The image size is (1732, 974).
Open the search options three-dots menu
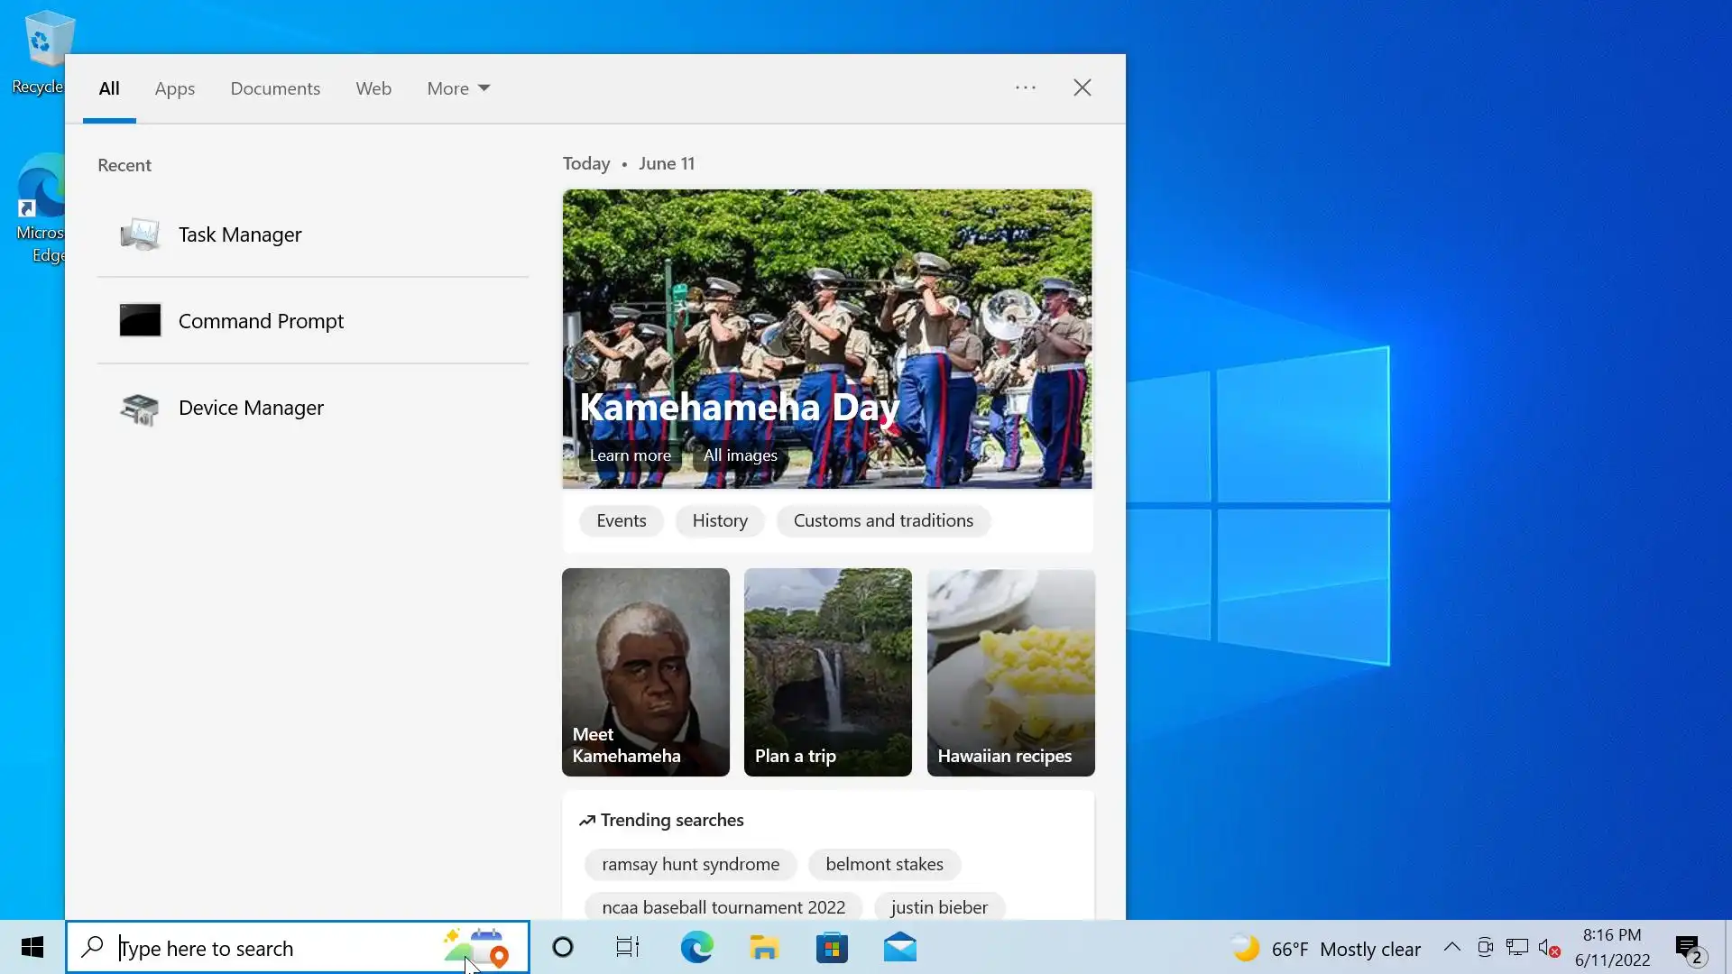(x=1026, y=87)
